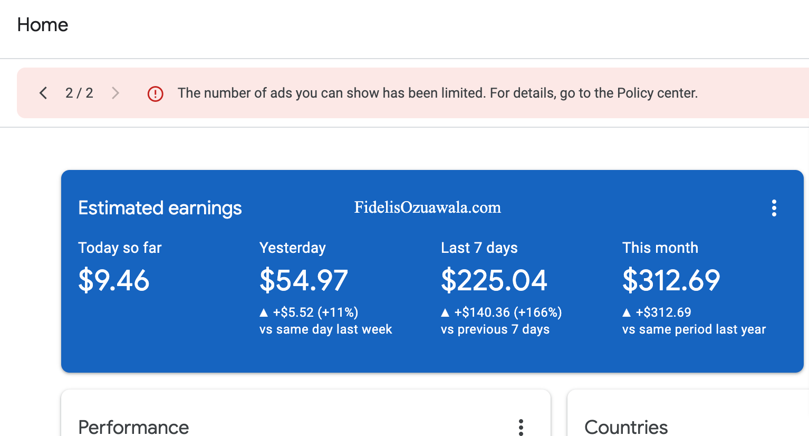
Task: Go to next notification with right chevron
Action: (x=115, y=93)
